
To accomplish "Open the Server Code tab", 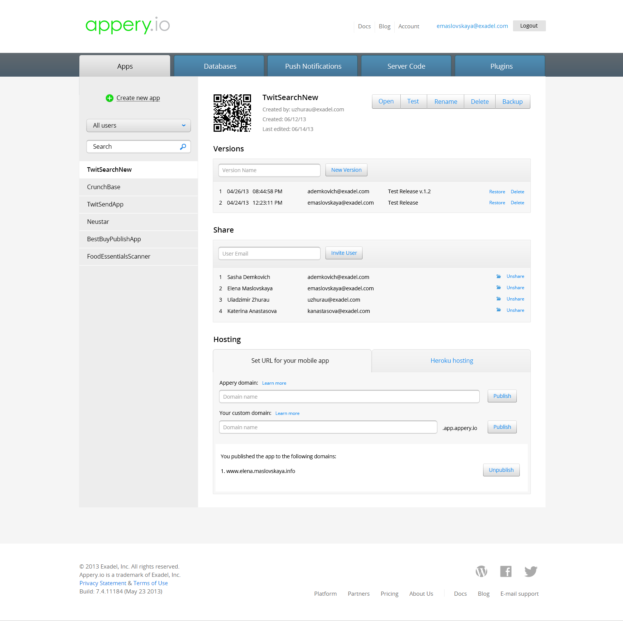I will (x=406, y=66).
